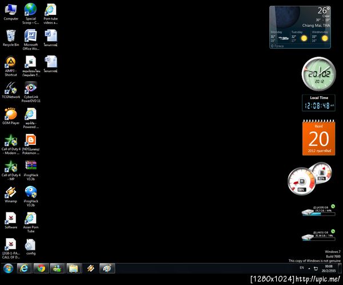Click drive E usage bar
343x285 pixels.
point(318,238)
